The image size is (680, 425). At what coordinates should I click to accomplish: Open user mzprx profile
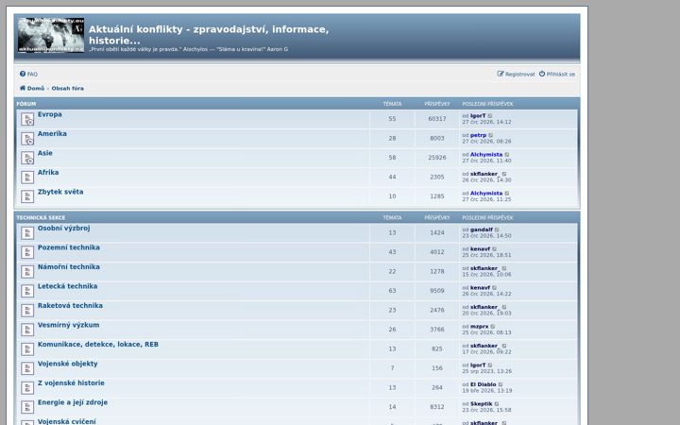click(x=479, y=327)
